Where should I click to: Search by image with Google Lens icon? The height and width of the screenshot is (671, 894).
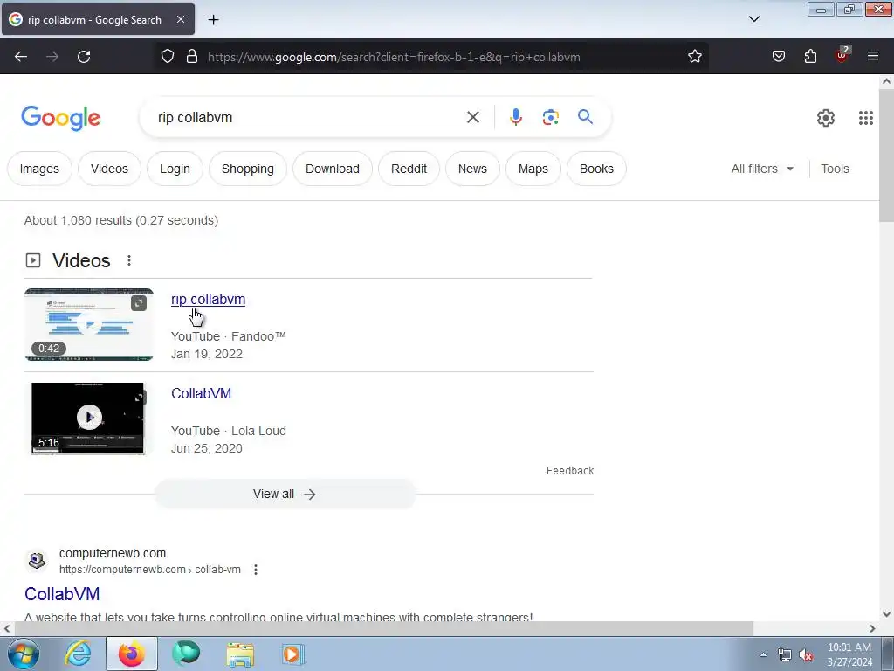[550, 118]
